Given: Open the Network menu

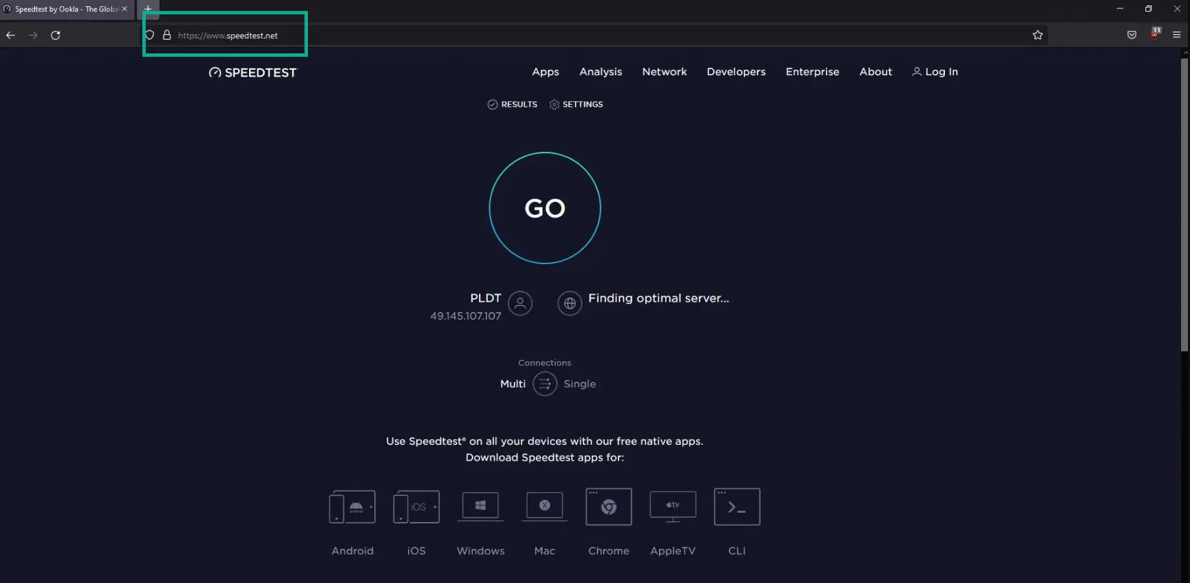Looking at the screenshot, I should [664, 72].
